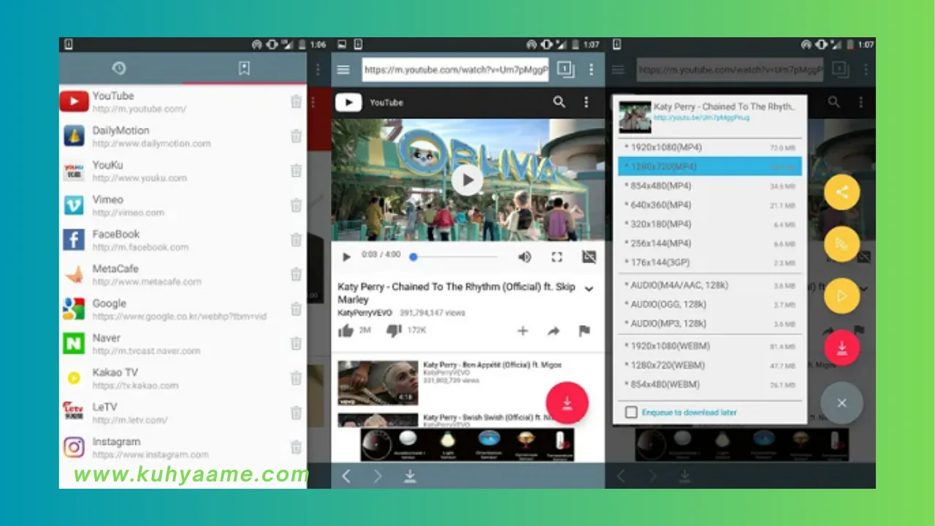Tap the red download button in middle screen
935x526 pixels.
[567, 403]
